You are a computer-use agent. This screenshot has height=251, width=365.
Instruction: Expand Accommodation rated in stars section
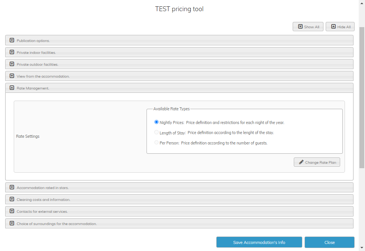12,188
